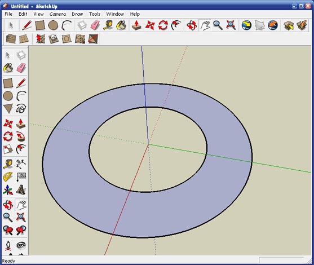314x265 pixels.
Task: Activate Push/Pull in the top toolbar
Action: [137, 25]
